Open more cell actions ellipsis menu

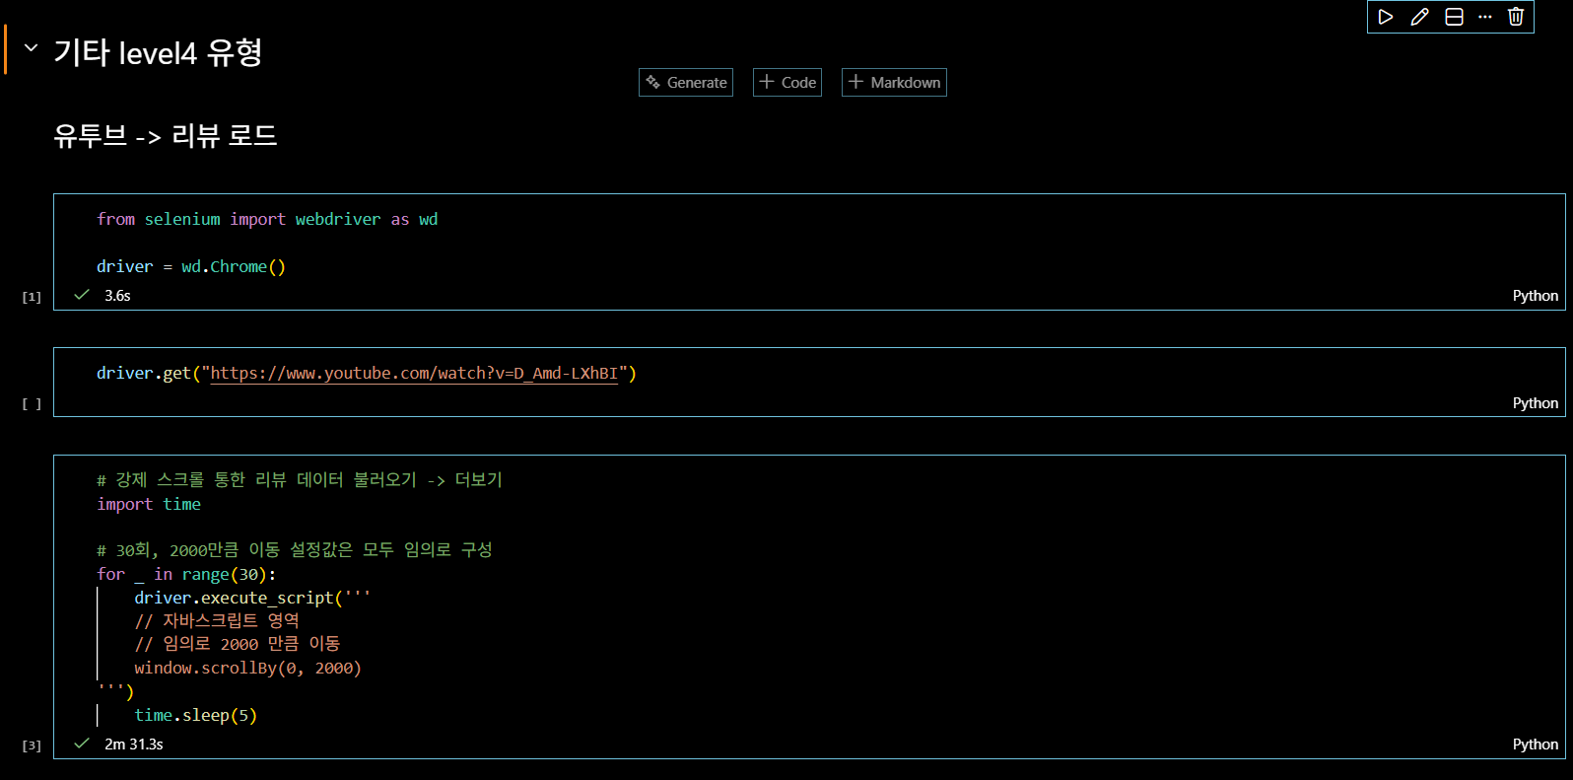point(1485,17)
